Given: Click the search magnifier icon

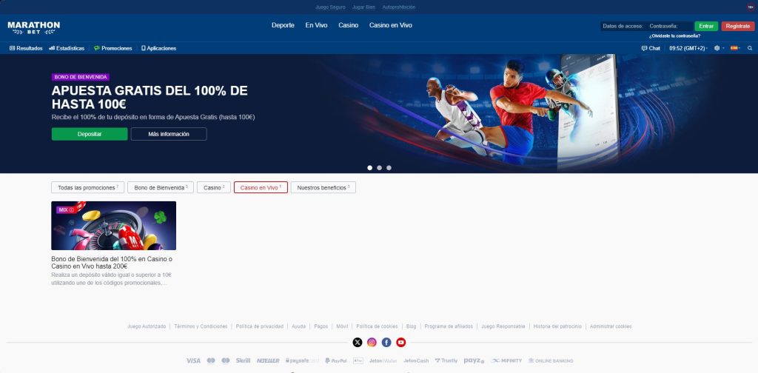Looking at the screenshot, I should (x=750, y=48).
